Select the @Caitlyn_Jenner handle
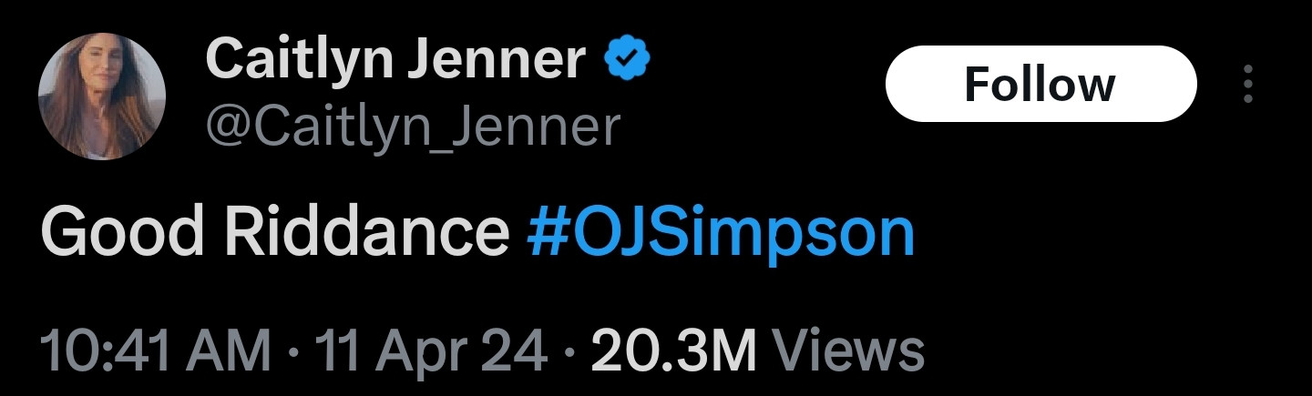Screen dimensions: 1312x396 pos(413,127)
